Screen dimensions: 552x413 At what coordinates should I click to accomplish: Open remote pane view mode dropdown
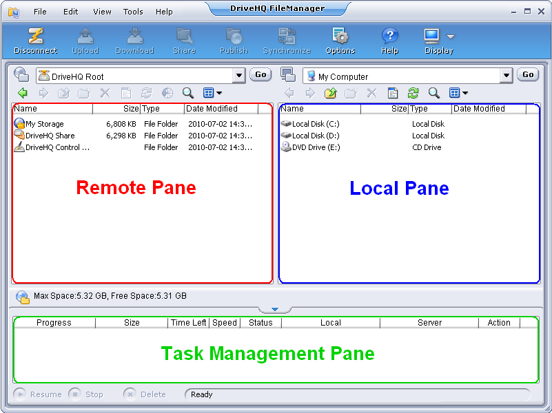click(x=212, y=93)
